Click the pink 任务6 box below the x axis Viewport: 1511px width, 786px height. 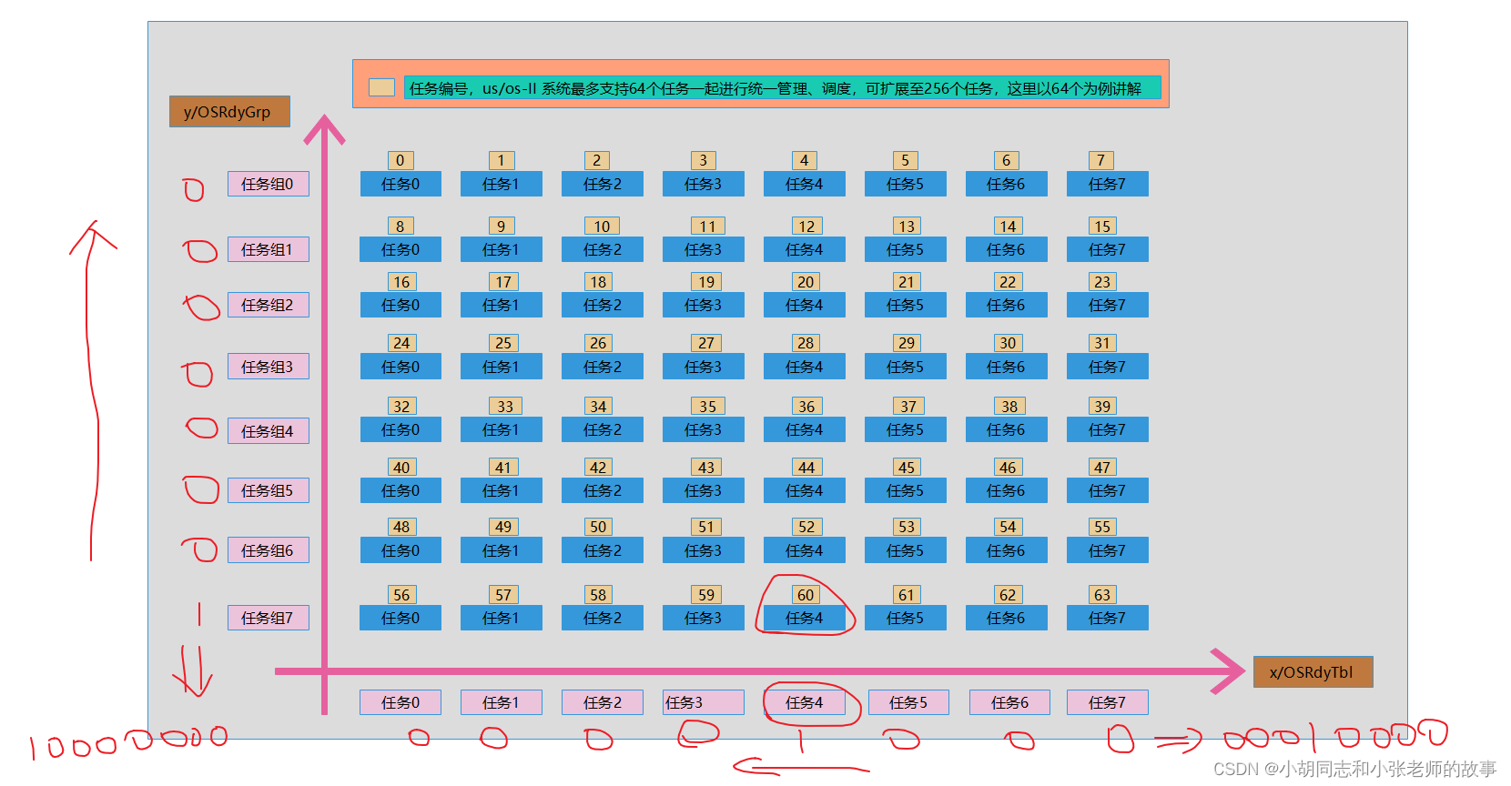1009,702
